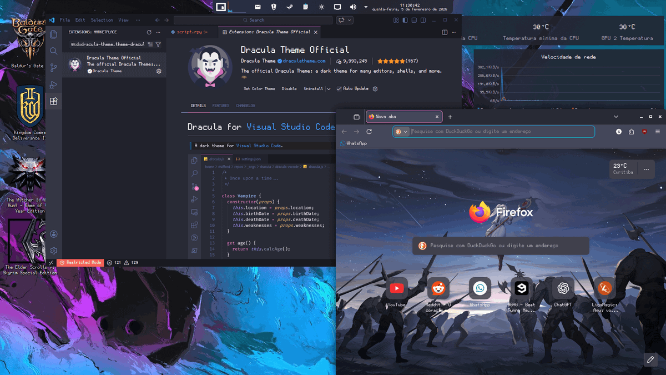Go forward in VS Code navigation history
The width and height of the screenshot is (666, 375).
[x=167, y=20]
